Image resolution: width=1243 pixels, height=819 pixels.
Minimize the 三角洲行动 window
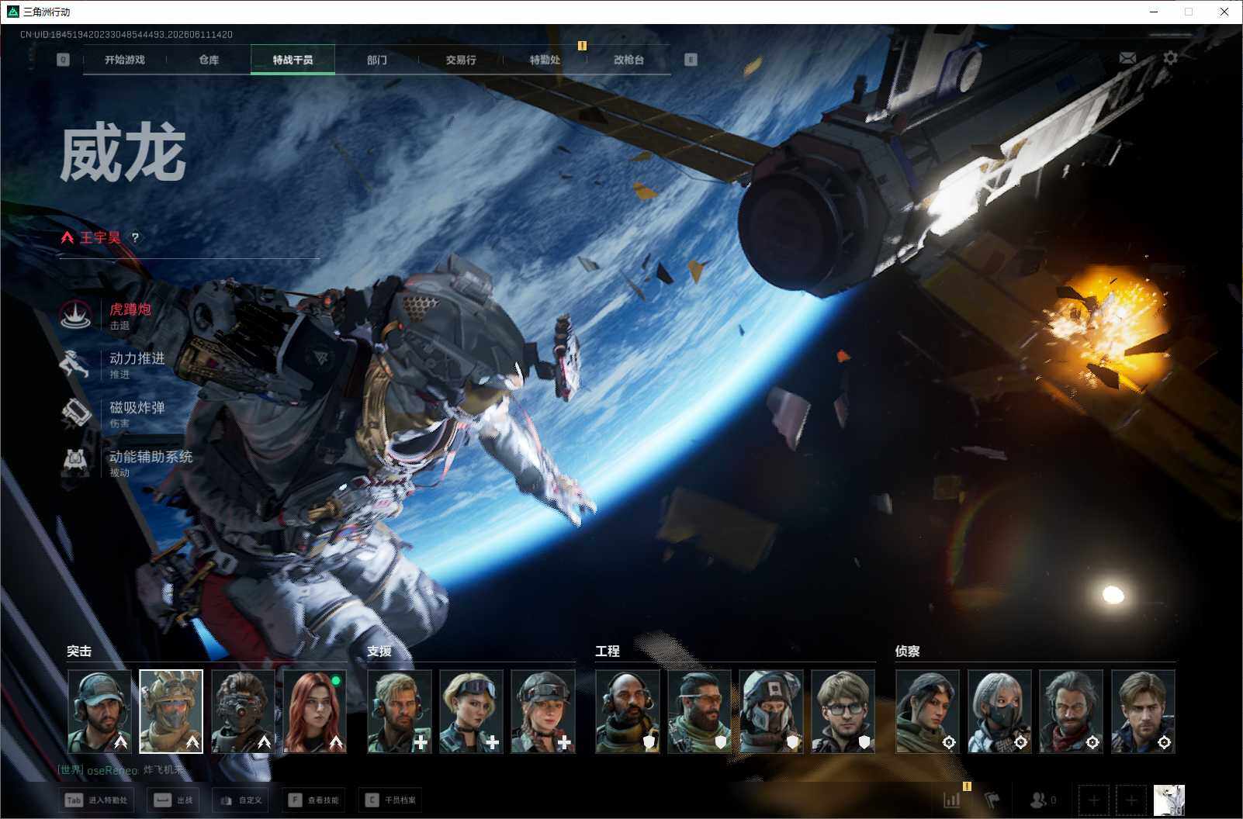pyautogui.click(x=1154, y=12)
